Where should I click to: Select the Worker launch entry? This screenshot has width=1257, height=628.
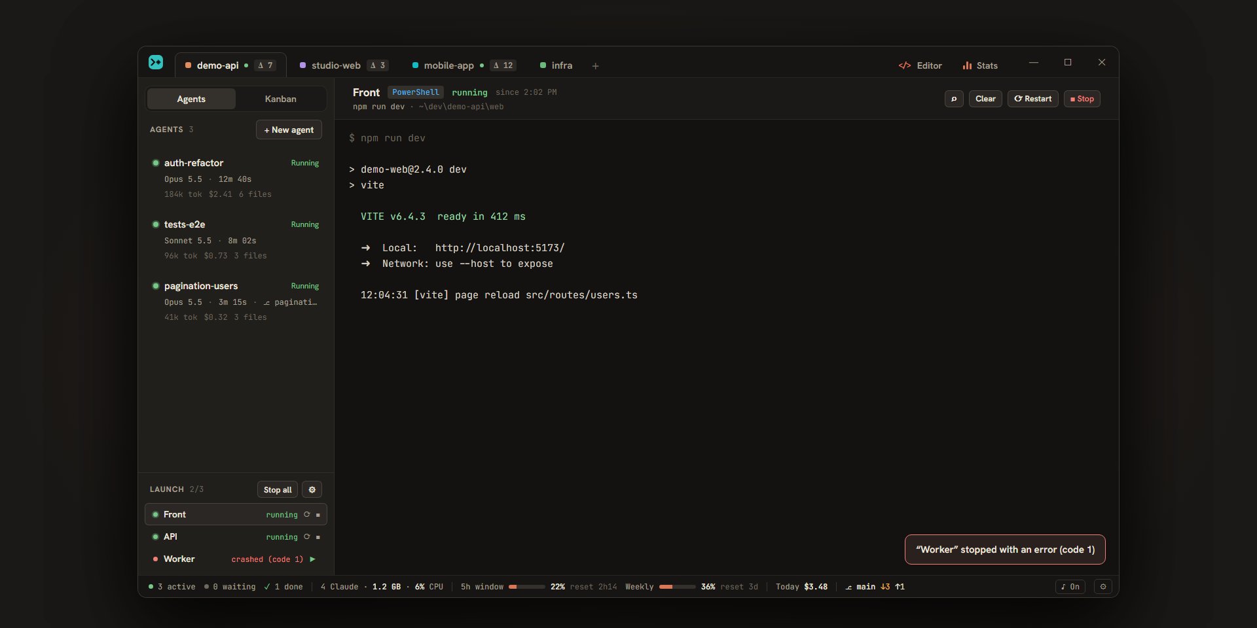(236, 559)
